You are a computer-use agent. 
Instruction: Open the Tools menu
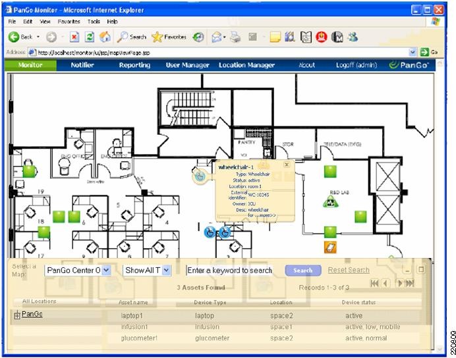(x=94, y=22)
